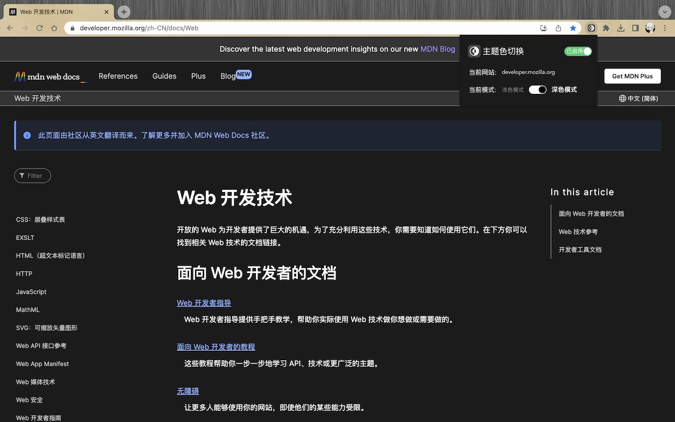Open Web 媒体技术 in the sidebar
Screen dimensions: 675x422
point(35,382)
